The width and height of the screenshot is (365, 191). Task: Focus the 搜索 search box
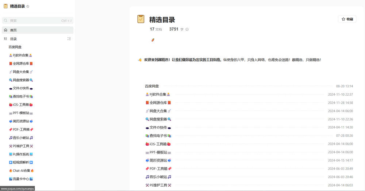pos(38,20)
